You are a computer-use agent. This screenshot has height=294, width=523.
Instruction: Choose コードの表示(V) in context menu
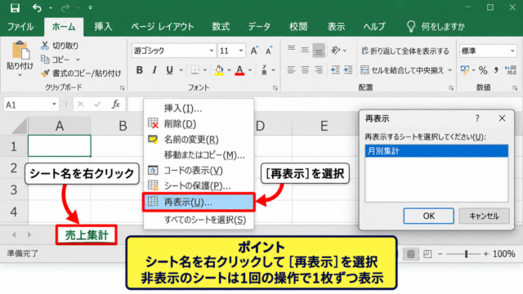[199, 171]
